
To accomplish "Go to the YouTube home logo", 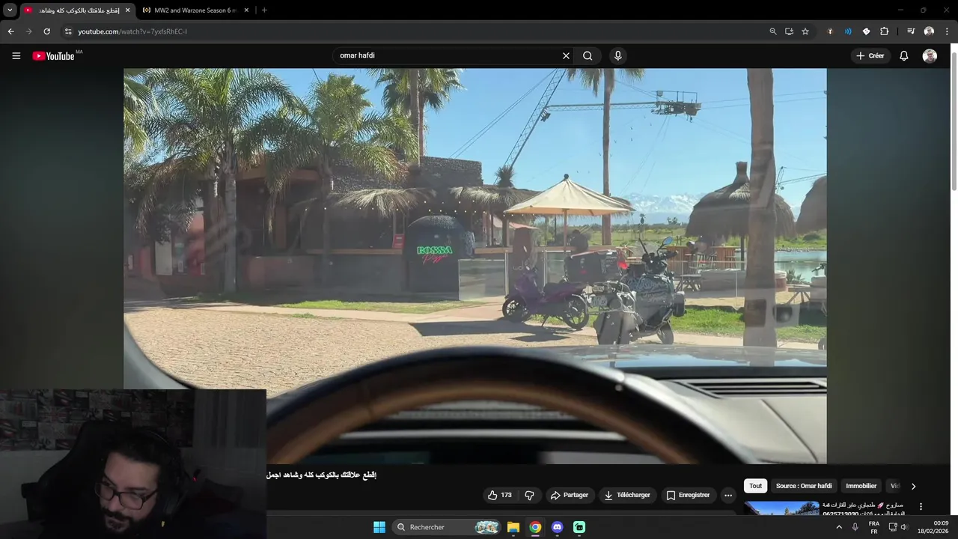I will point(53,56).
